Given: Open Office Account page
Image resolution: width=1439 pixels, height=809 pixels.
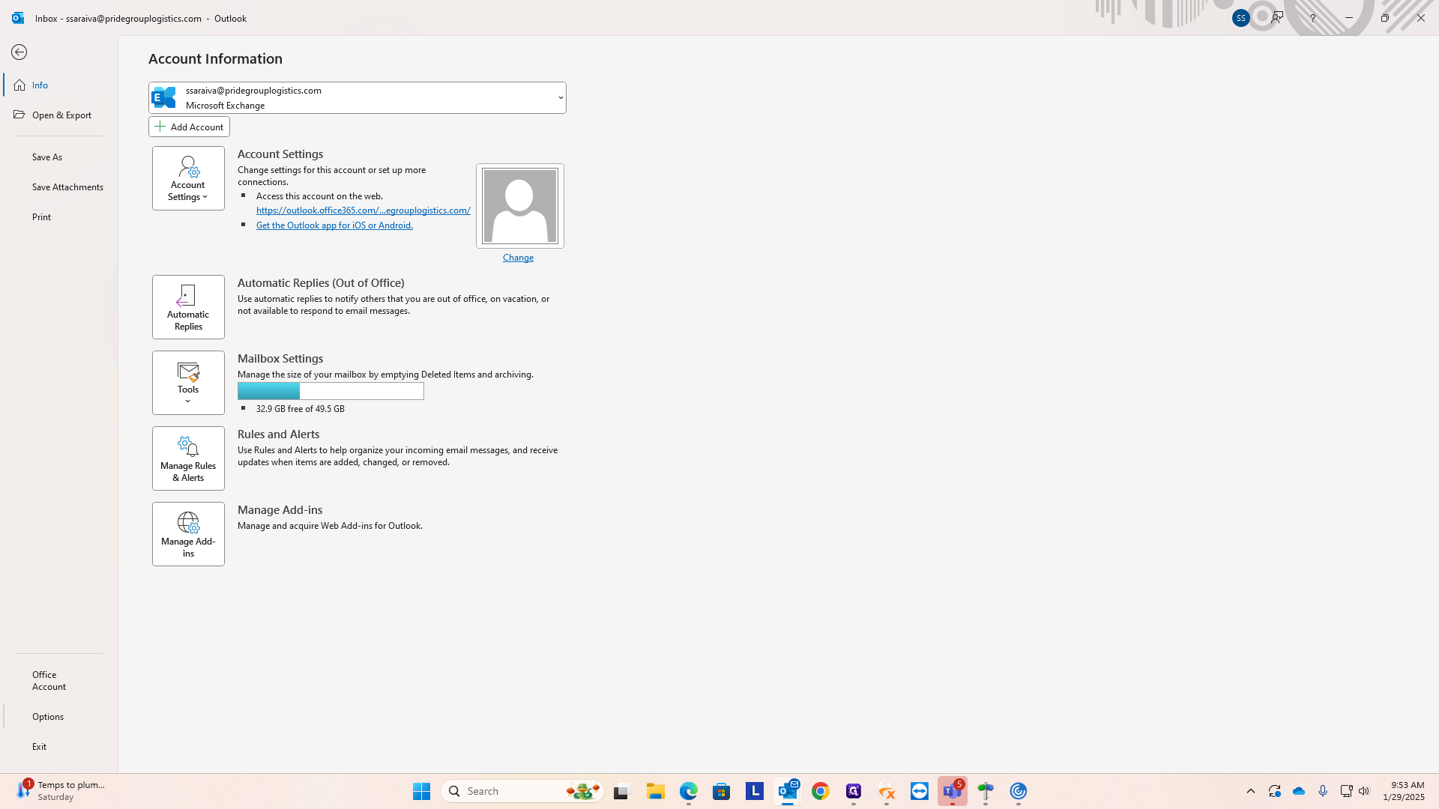Looking at the screenshot, I should [59, 681].
